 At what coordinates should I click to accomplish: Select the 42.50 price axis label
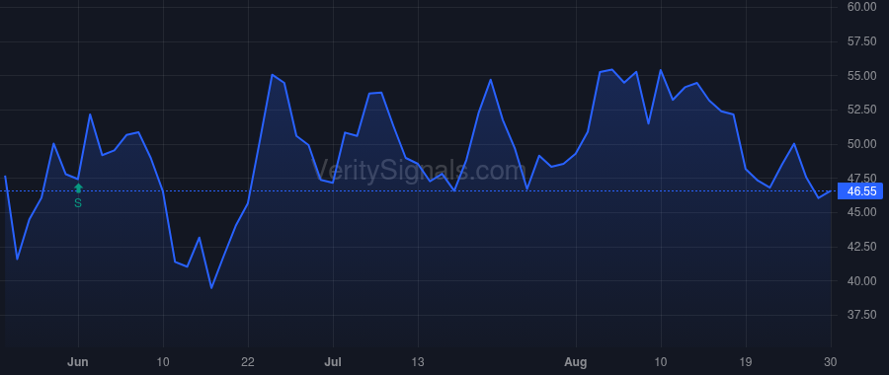(861, 247)
